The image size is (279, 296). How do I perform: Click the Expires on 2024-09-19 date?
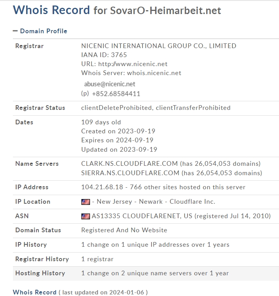pos(117,140)
